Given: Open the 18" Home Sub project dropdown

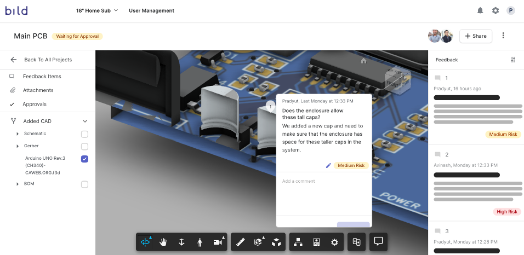Looking at the screenshot, I should coord(97,11).
